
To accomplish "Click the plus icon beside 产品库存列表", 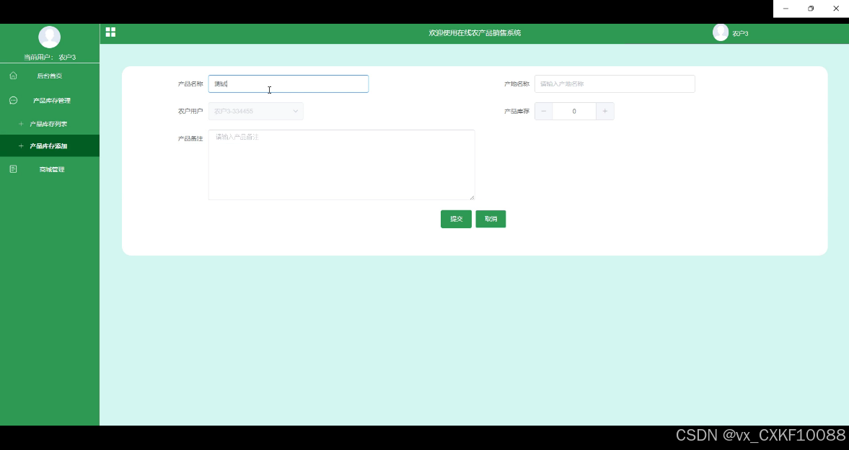I will pyautogui.click(x=21, y=124).
